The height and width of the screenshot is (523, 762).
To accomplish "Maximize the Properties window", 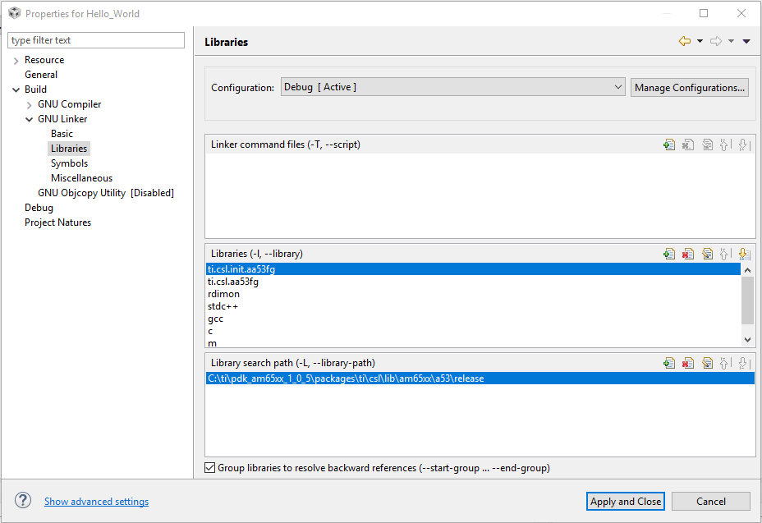I will (x=704, y=13).
